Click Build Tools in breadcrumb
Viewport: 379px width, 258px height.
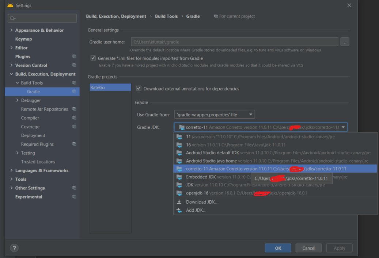tap(166, 16)
